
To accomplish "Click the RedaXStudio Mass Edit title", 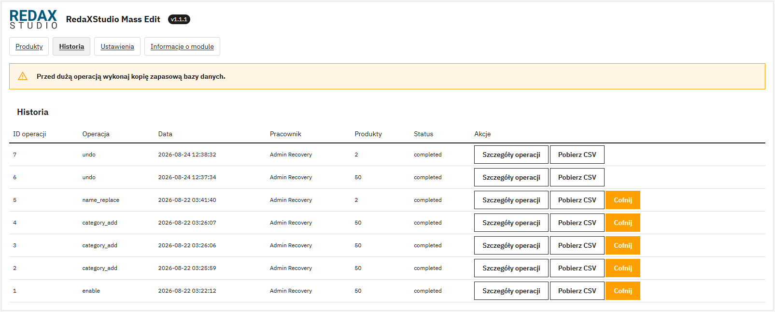I will coord(113,19).
